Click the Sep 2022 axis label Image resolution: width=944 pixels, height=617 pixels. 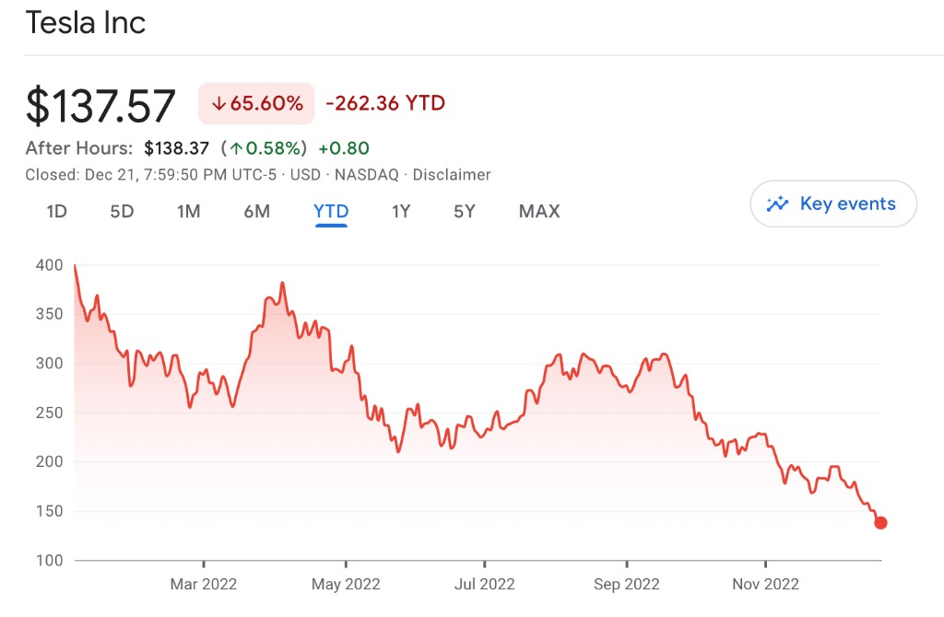tap(626, 584)
